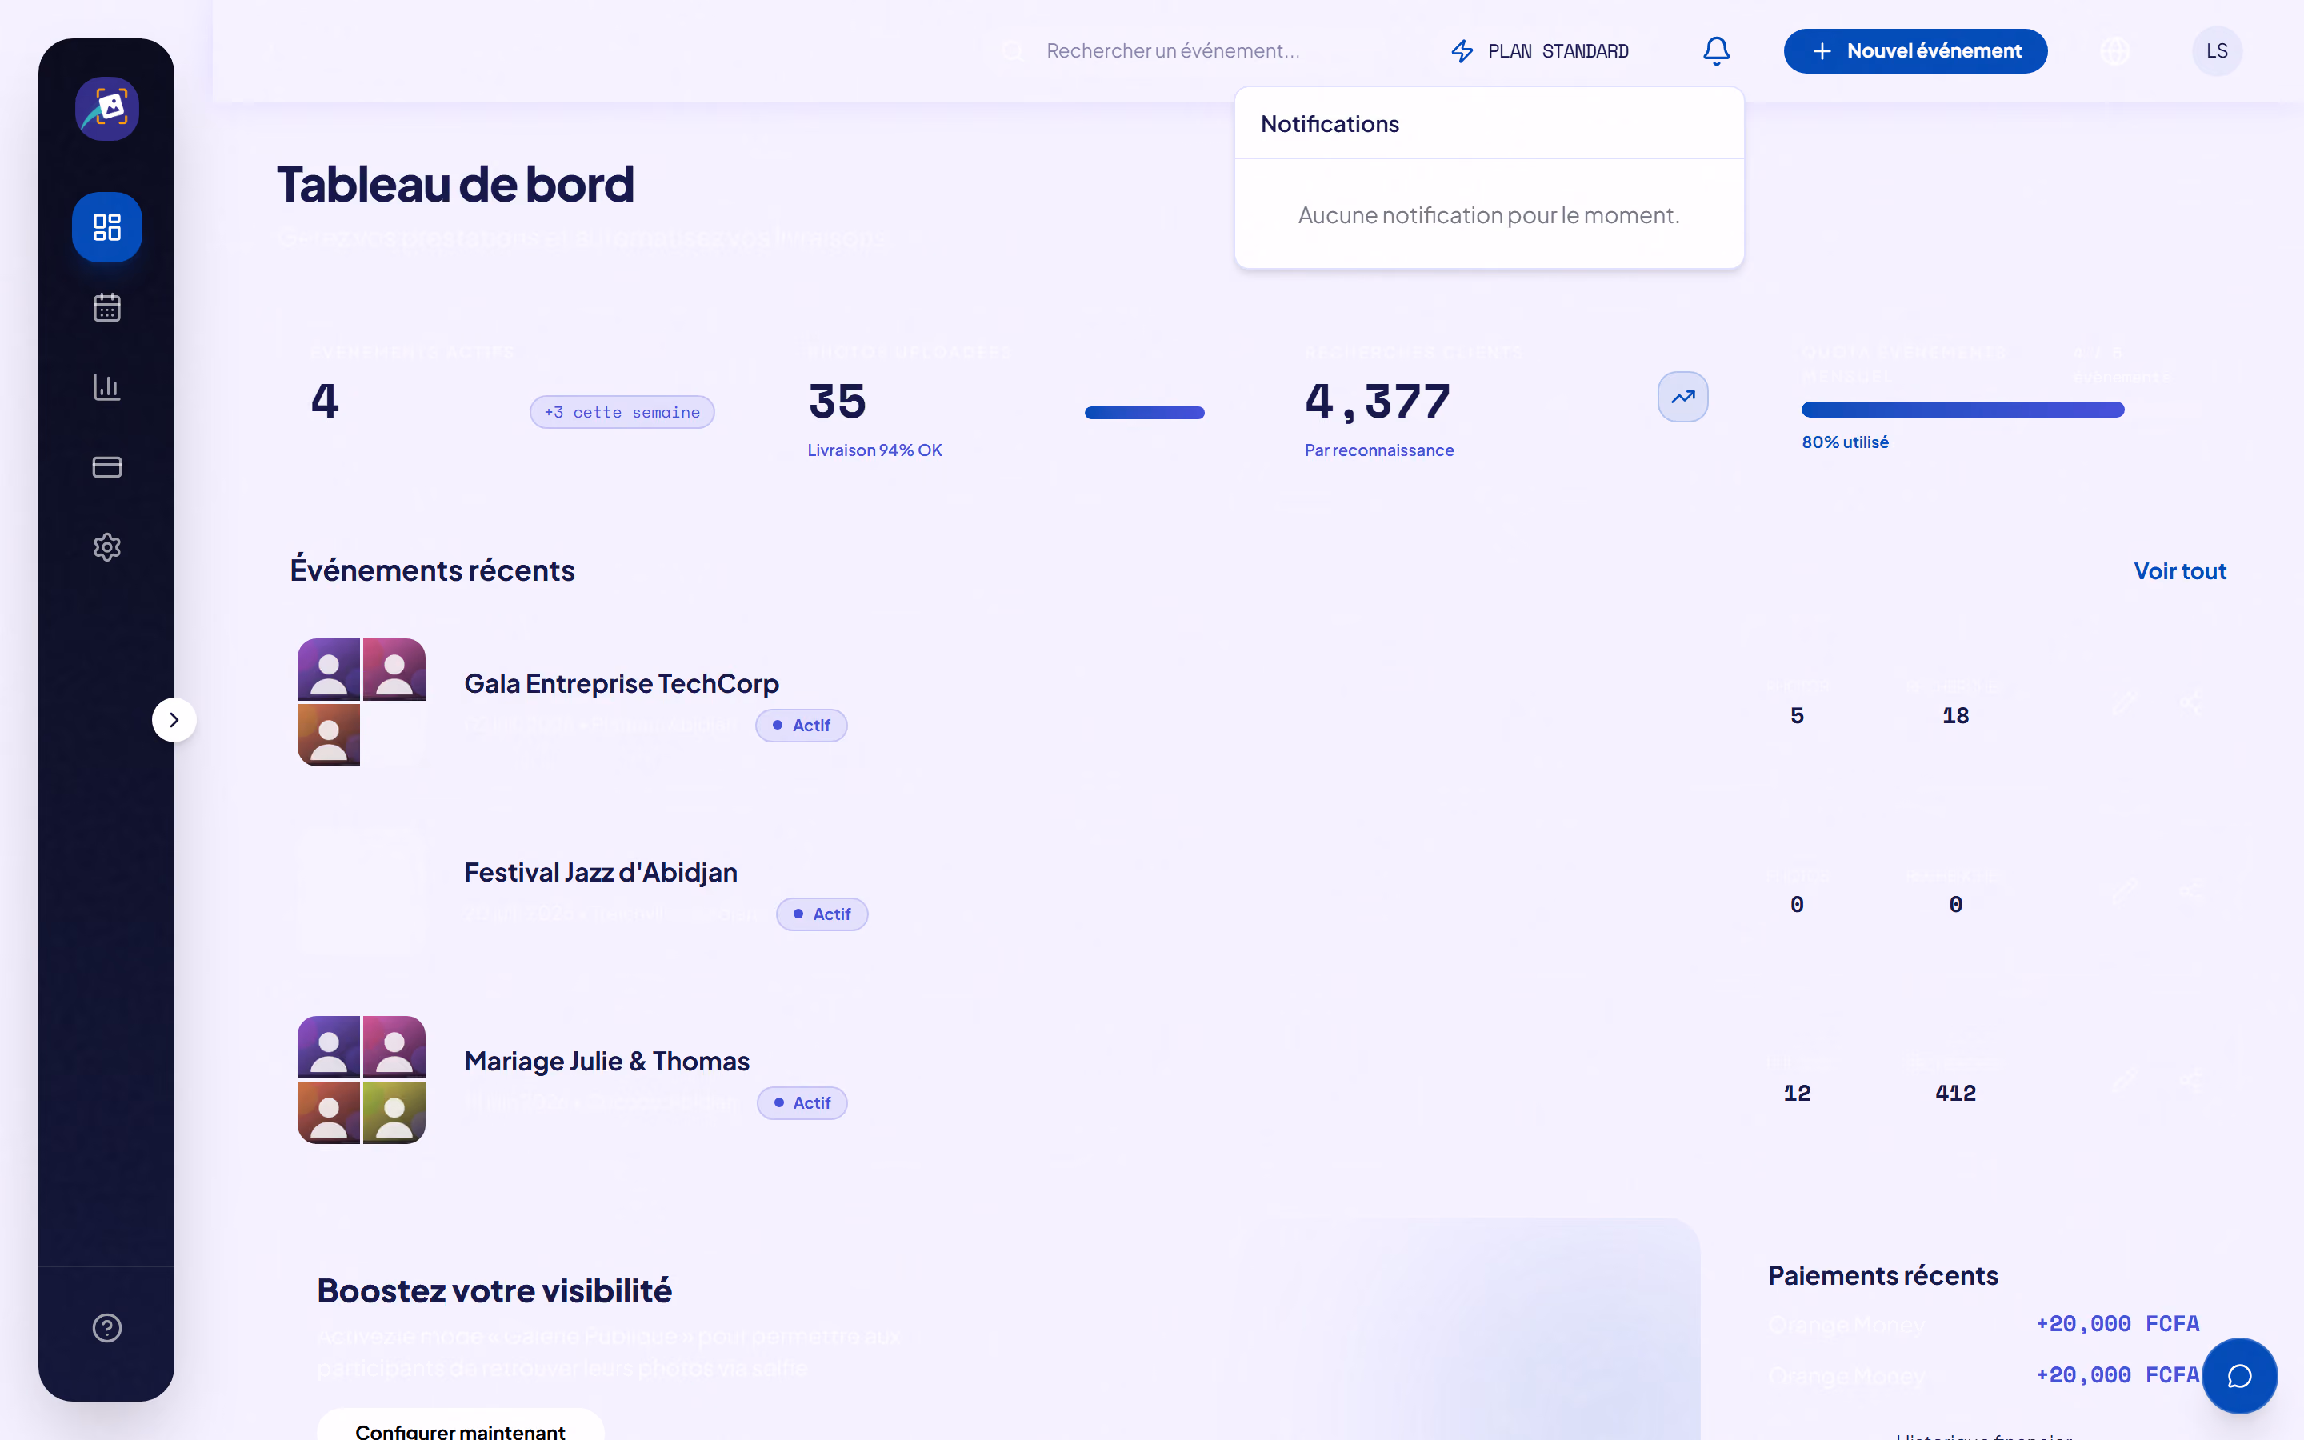The height and width of the screenshot is (1440, 2304).
Task: Click the PLAN STANDARD badge
Action: (x=1539, y=50)
